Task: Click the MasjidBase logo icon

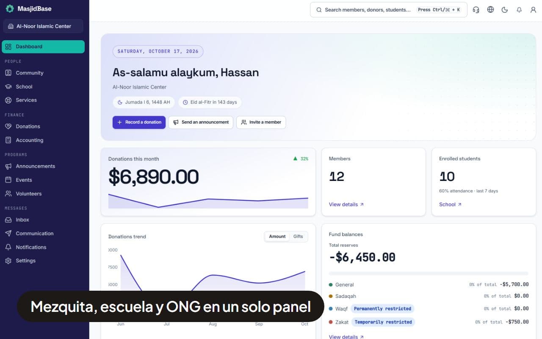Action: pyautogui.click(x=9, y=8)
